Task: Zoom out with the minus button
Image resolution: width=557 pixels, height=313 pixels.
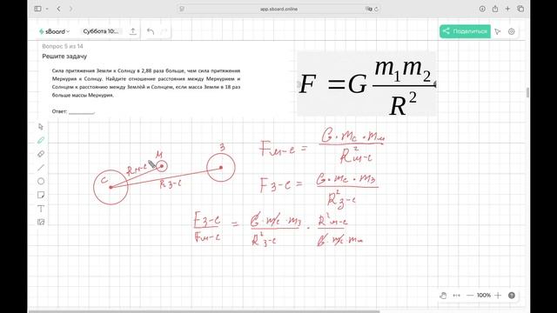Action: [470, 296]
